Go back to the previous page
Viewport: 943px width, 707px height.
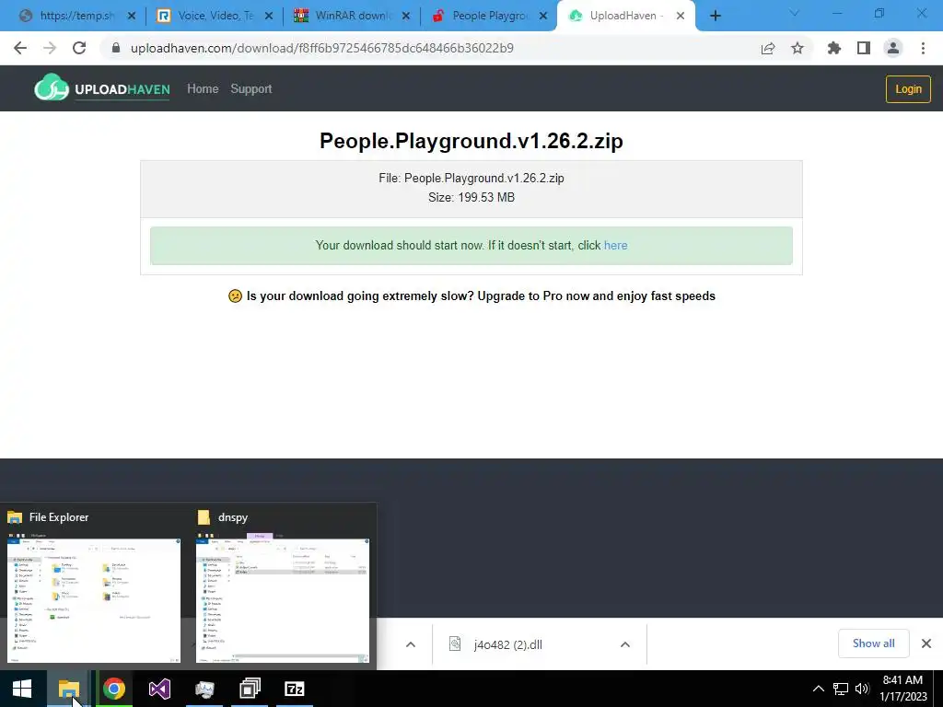point(20,48)
